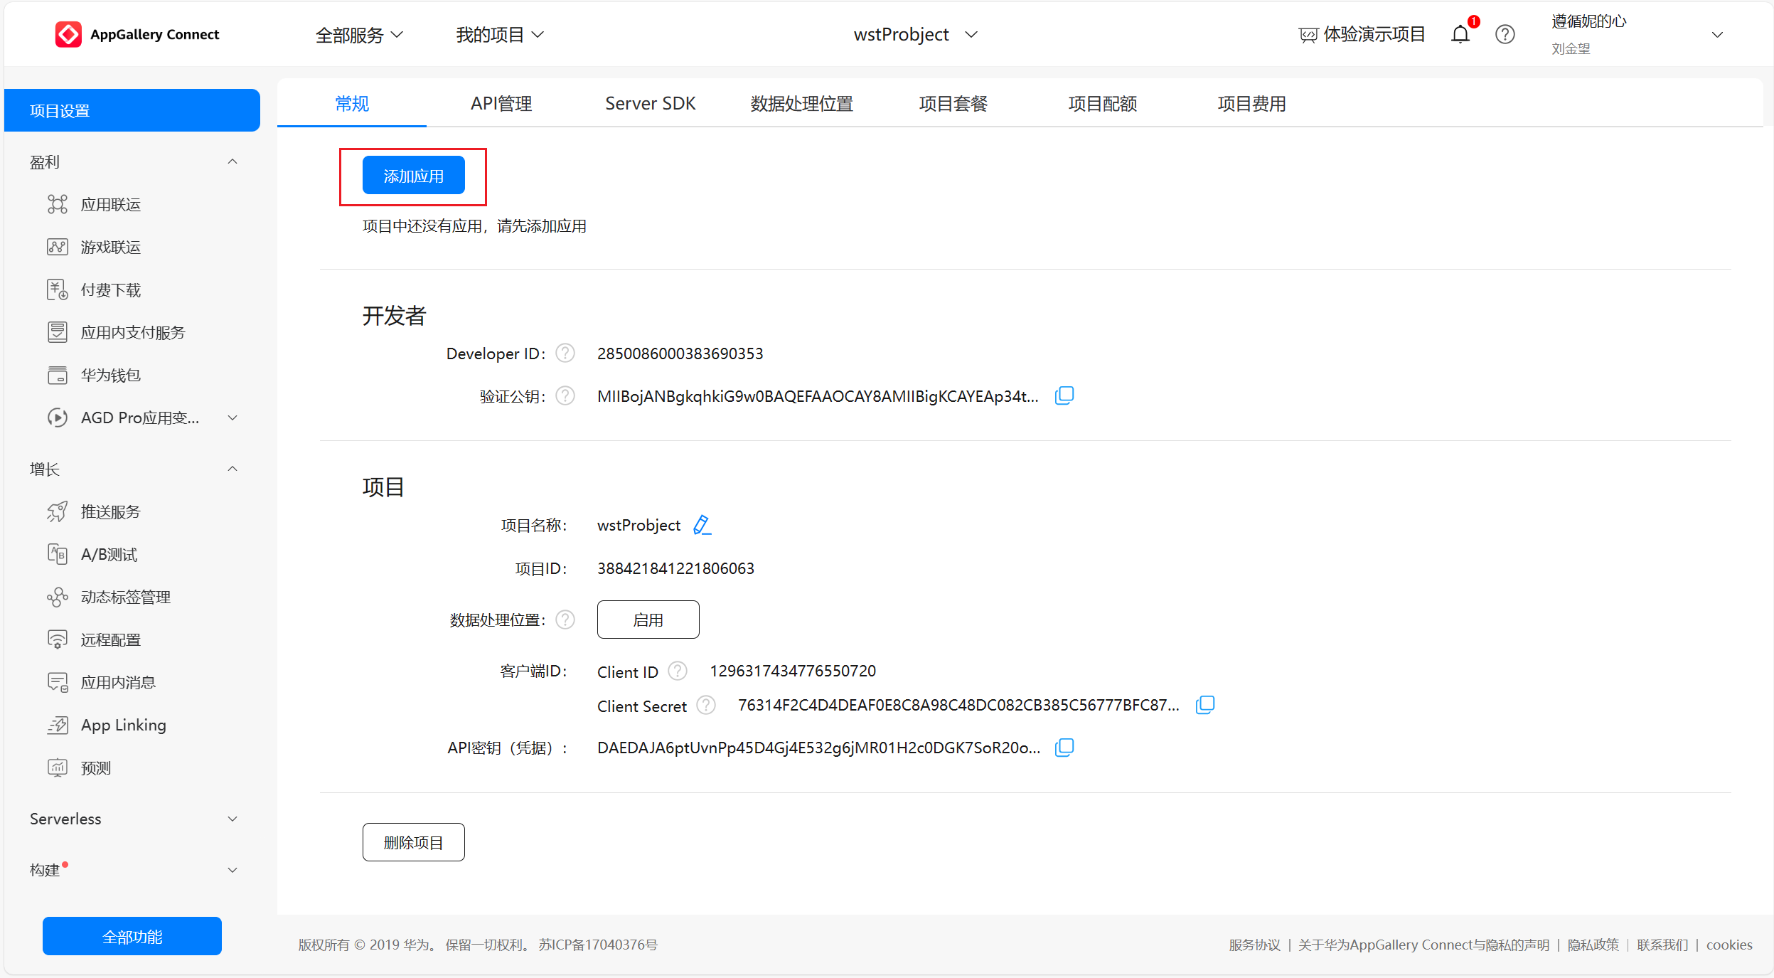The height and width of the screenshot is (978, 1774).
Task: Switch to the API管理 tab
Action: (x=501, y=104)
